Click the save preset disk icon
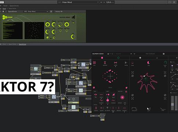 [164, 54]
